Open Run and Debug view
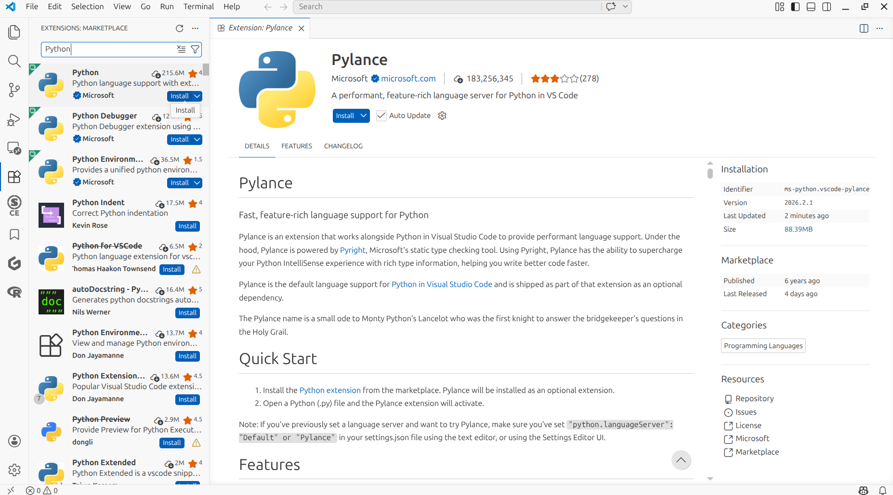The height and width of the screenshot is (495, 893). tap(14, 119)
